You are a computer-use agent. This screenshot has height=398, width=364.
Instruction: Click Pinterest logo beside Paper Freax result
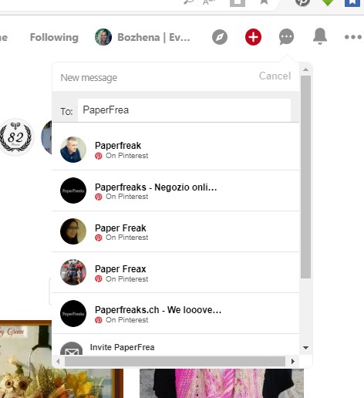99,278
